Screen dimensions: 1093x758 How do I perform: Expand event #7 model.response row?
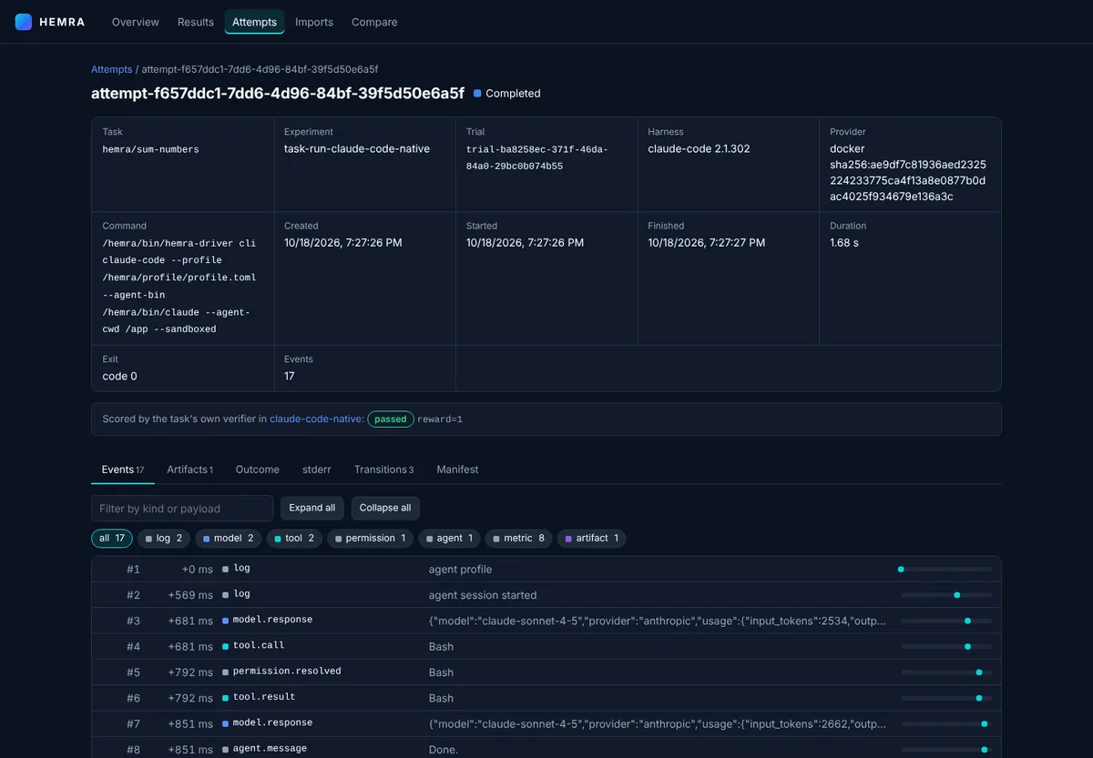546,723
